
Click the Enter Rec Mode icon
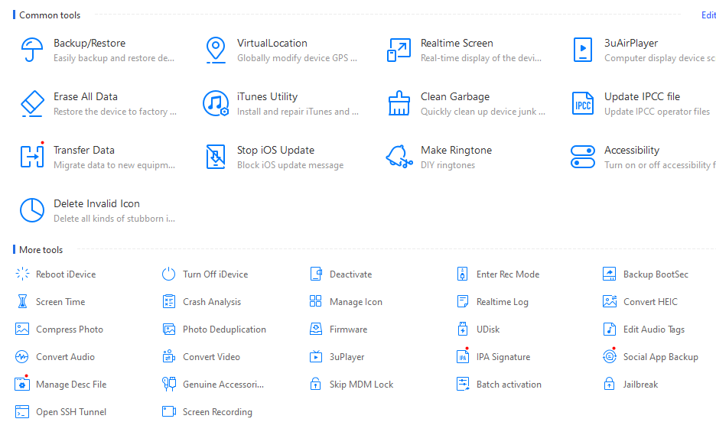[x=463, y=274]
